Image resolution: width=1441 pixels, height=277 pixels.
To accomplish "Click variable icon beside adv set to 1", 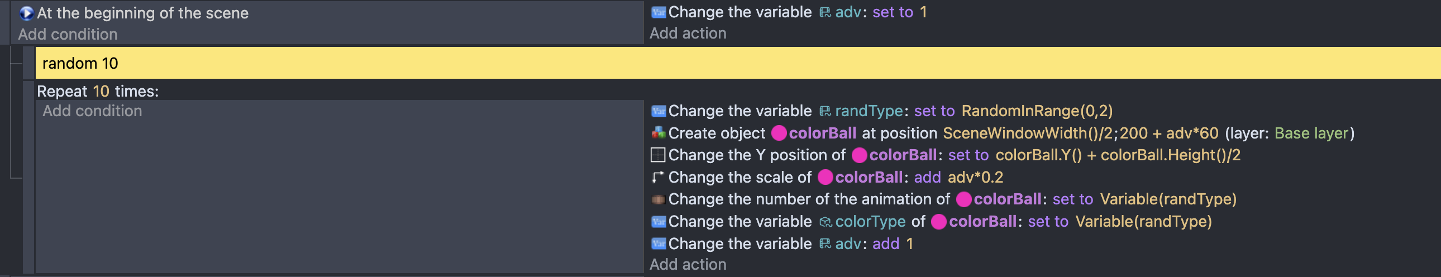I will [659, 12].
